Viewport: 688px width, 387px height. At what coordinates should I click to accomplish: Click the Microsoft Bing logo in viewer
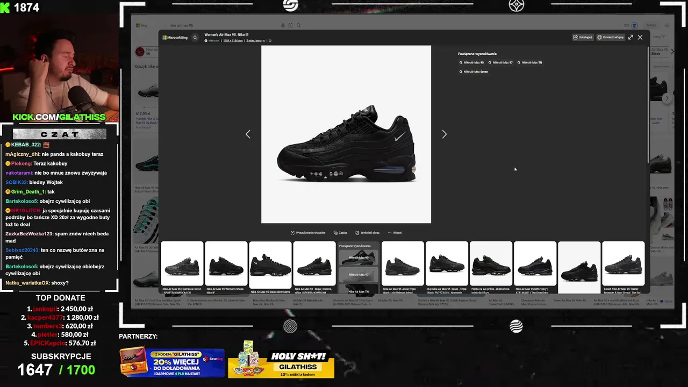[x=175, y=38]
